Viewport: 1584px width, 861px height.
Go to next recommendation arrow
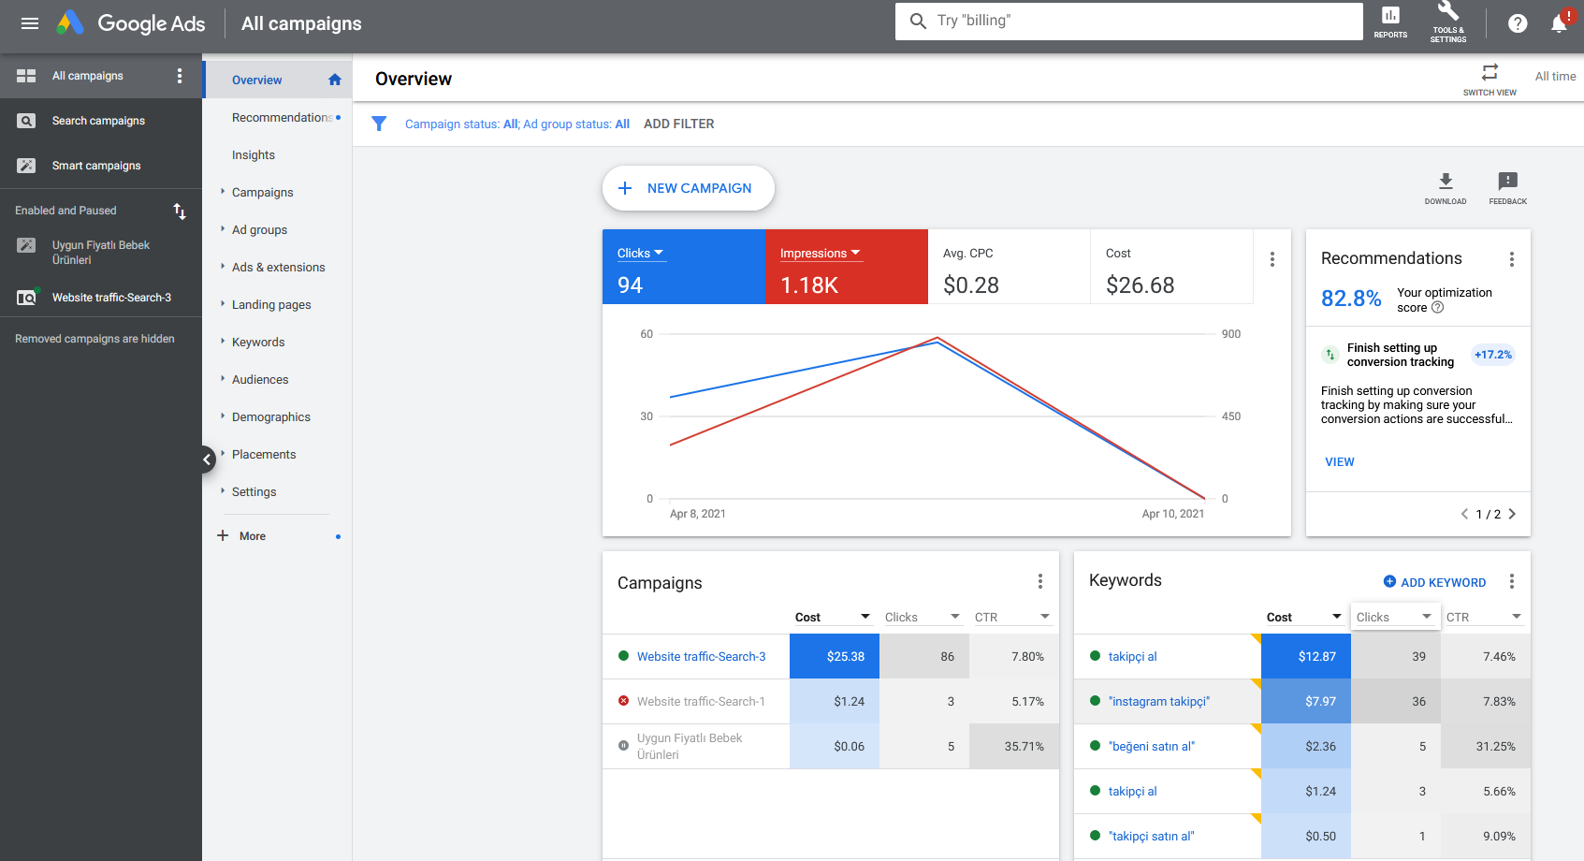coord(1512,514)
